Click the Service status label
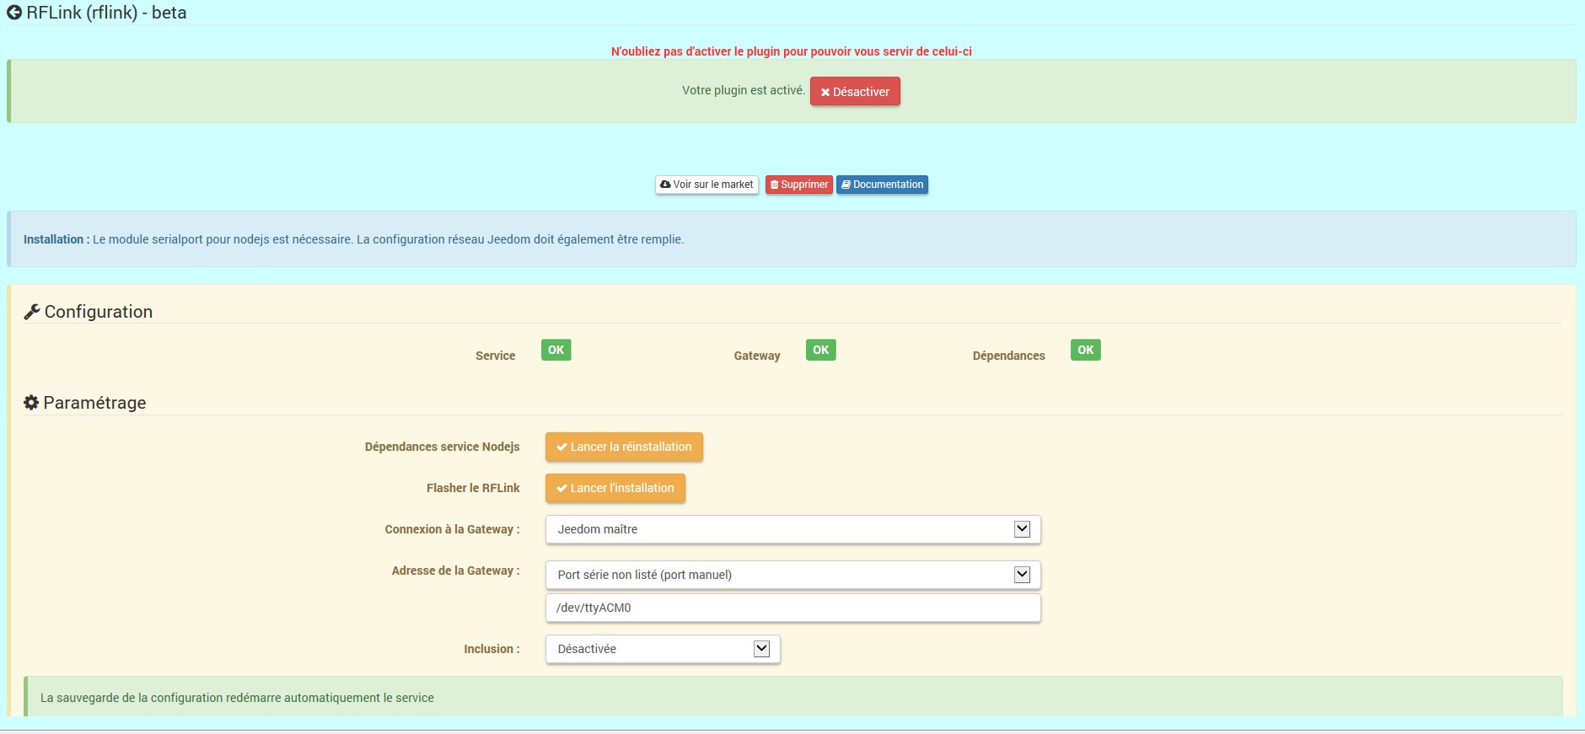1585x734 pixels. click(x=495, y=356)
